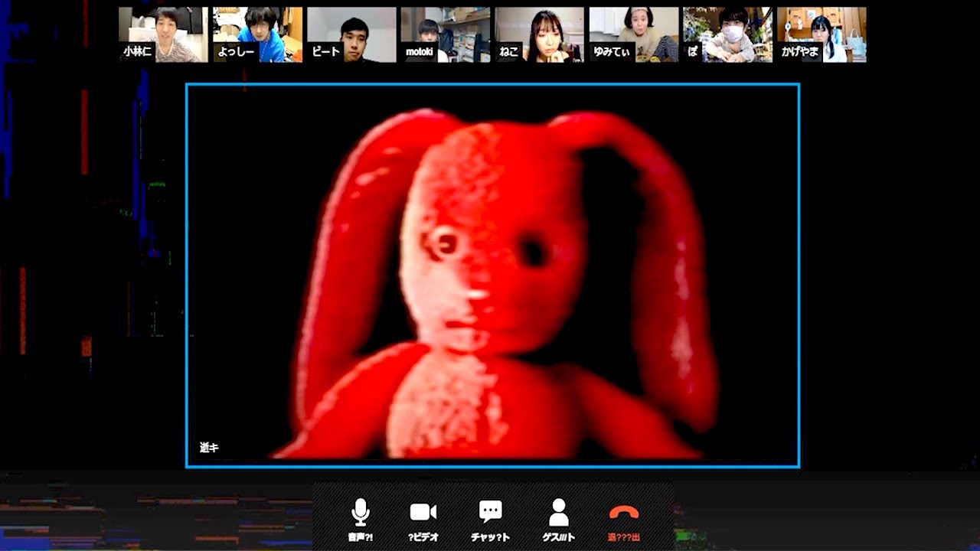This screenshot has height=551, width=980.
Task: Open the chat speech bubble icon
Action: click(x=490, y=512)
